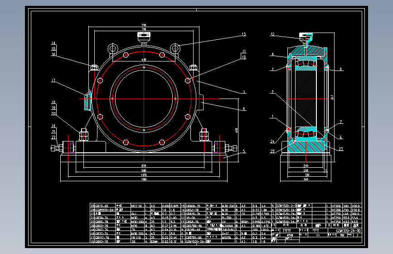Image resolution: width=393 pixels, height=254 pixels.
Task: Select the 850 dimension value
Action: 144,166
